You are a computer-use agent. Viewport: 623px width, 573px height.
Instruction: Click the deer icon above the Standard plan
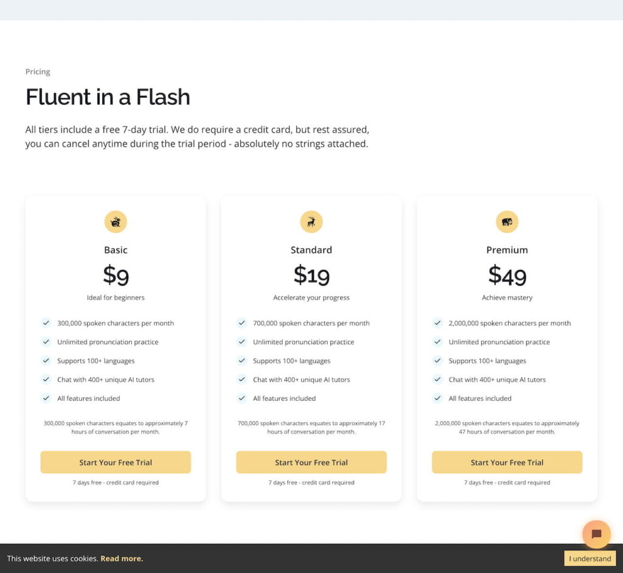(311, 221)
